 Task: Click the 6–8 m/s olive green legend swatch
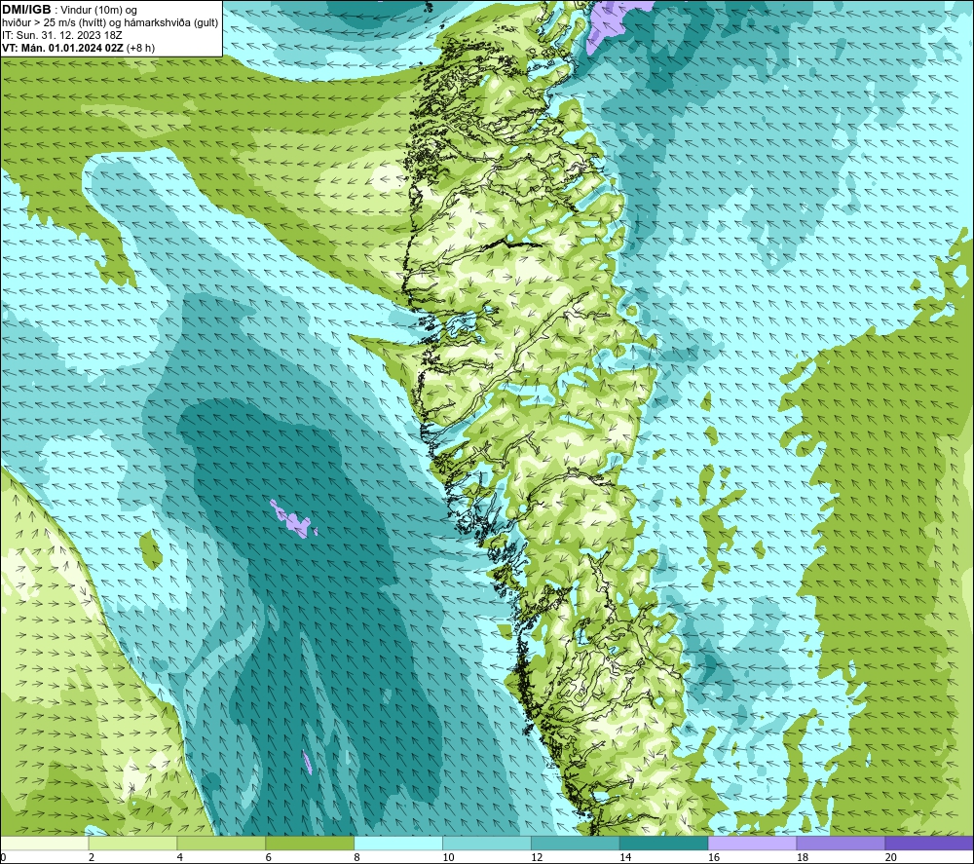click(x=310, y=844)
